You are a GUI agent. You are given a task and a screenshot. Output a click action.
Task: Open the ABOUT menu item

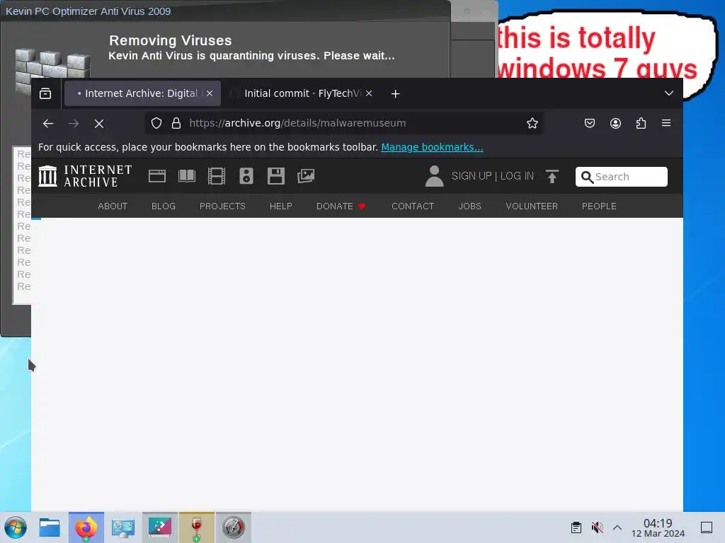tap(113, 206)
